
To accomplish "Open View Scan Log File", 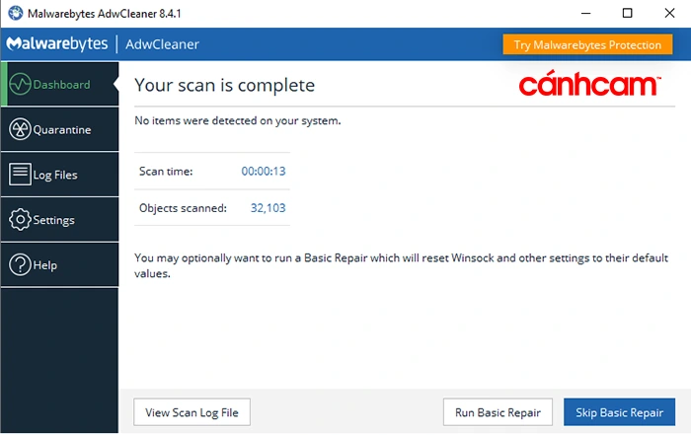I will (x=192, y=412).
